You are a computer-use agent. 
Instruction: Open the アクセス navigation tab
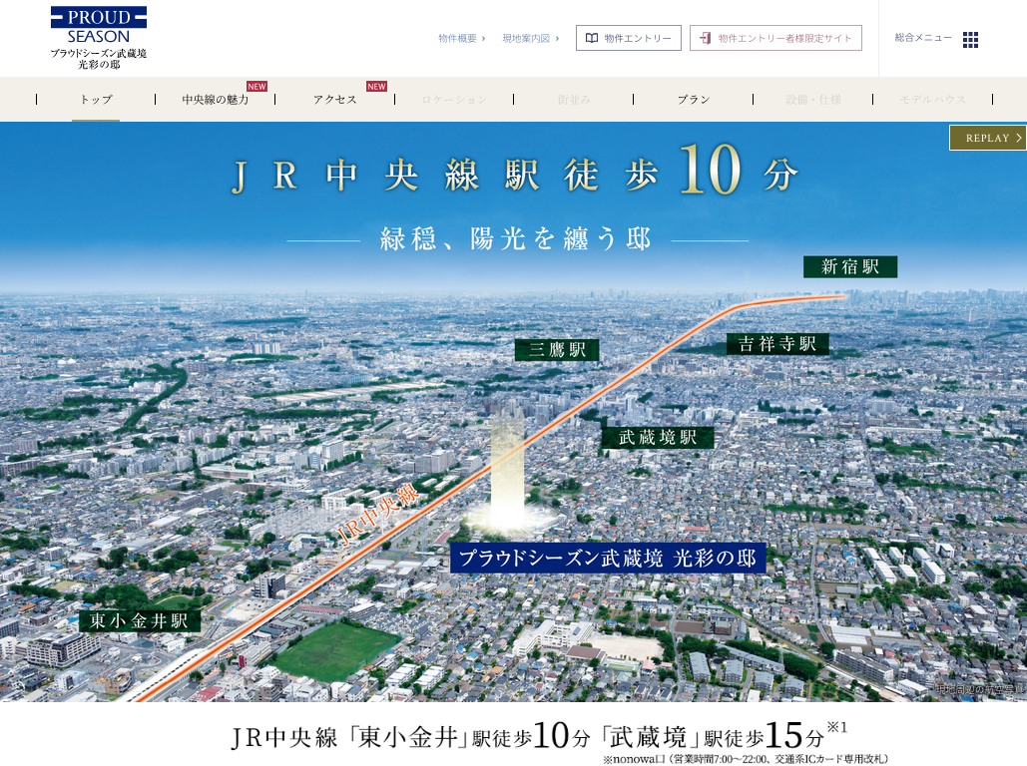point(335,100)
